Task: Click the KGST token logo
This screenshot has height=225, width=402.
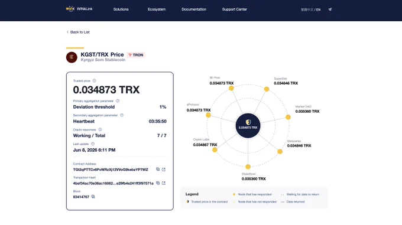Action: click(x=72, y=57)
